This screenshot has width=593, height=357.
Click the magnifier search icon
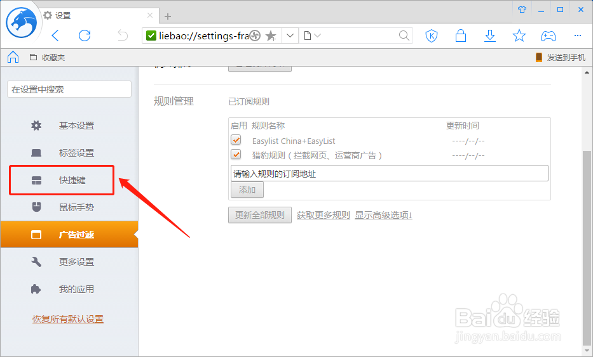(x=404, y=36)
